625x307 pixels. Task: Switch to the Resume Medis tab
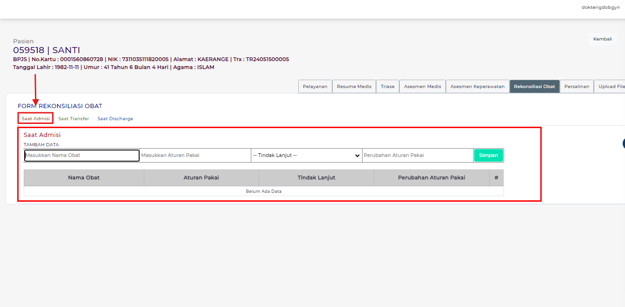pos(354,87)
